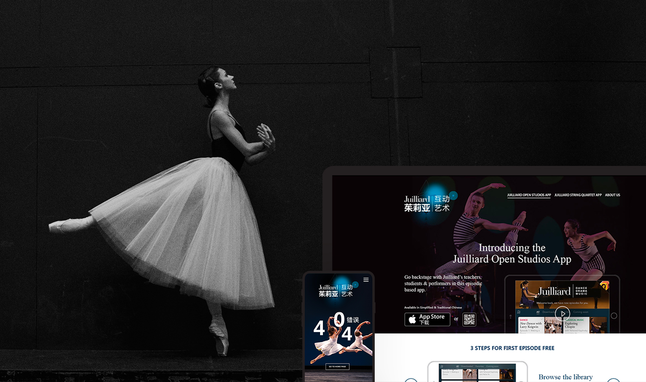Click the profile icon in the phone app mockup

point(442,366)
